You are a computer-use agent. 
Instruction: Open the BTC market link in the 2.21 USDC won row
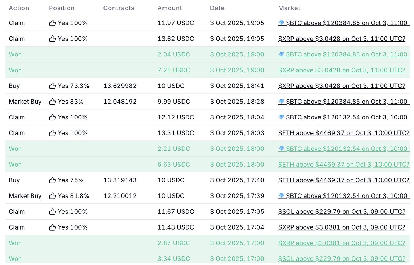pos(344,149)
